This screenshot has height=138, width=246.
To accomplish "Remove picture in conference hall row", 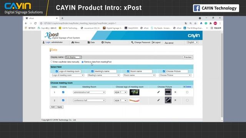I will coord(175,100).
